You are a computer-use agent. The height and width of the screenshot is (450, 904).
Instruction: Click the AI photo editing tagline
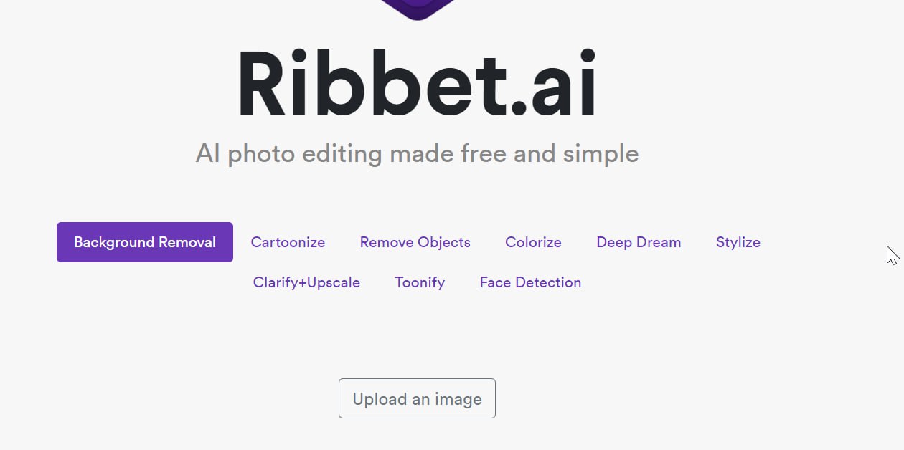point(417,153)
